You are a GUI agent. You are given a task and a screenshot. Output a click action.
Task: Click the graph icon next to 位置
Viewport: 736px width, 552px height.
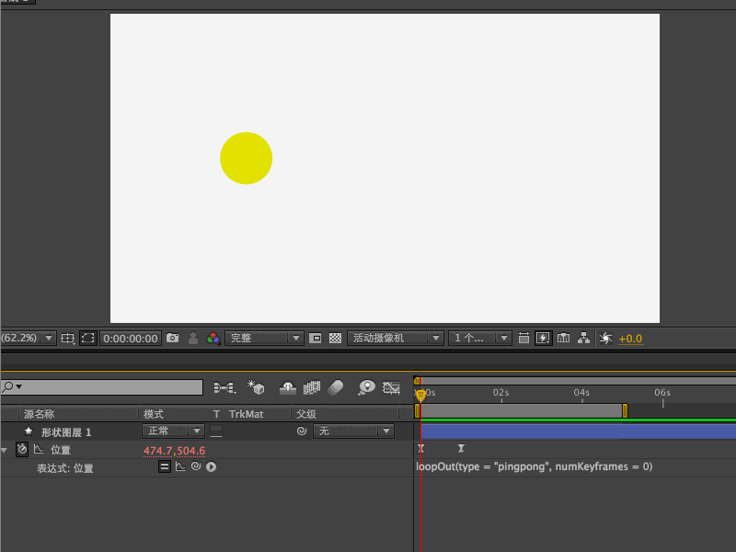pyautogui.click(x=39, y=450)
